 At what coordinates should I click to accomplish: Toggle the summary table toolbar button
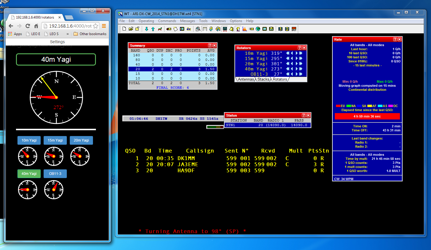pyautogui.click(x=205, y=29)
